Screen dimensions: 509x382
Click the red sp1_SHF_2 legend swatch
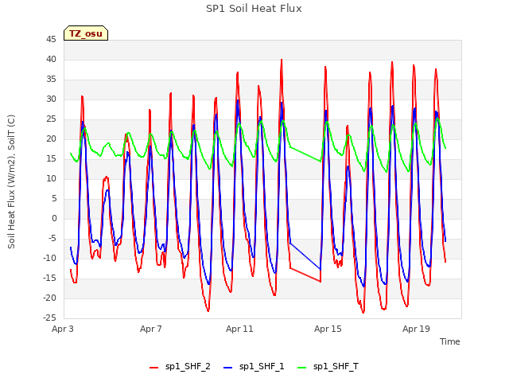click(x=153, y=368)
